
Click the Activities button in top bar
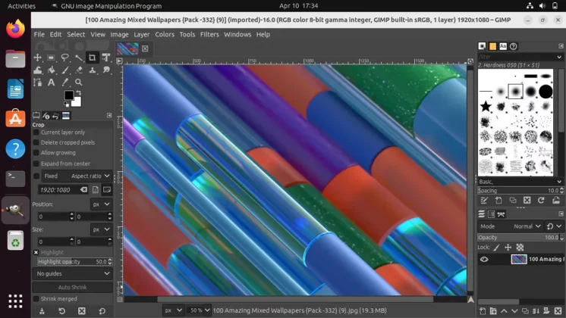pyautogui.click(x=21, y=5)
